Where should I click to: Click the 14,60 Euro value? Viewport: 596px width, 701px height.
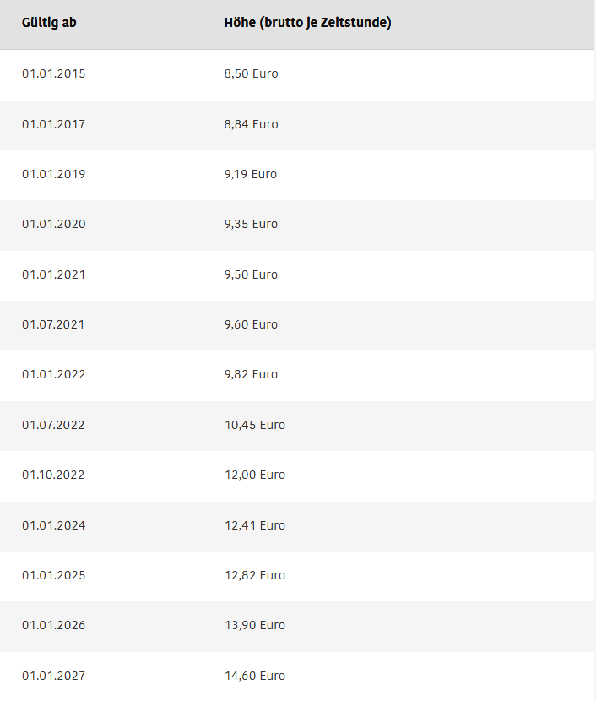click(x=255, y=676)
